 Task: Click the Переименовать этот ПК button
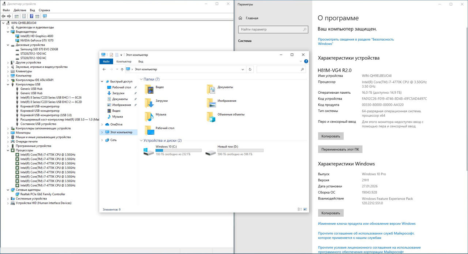pos(340,149)
